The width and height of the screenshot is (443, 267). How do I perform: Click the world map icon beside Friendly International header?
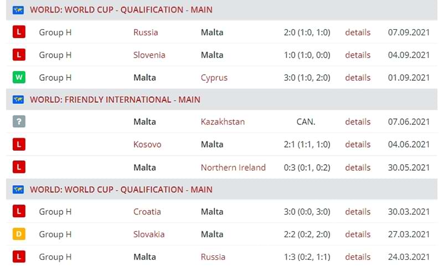(x=18, y=100)
